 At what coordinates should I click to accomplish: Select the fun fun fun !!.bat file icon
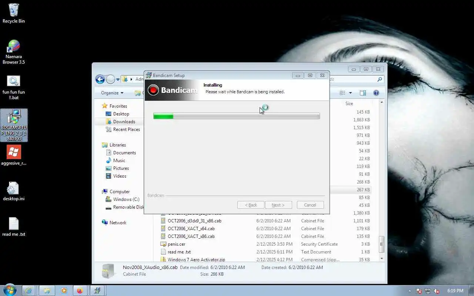pyautogui.click(x=14, y=87)
